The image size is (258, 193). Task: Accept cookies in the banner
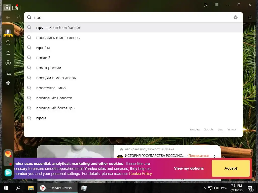(231, 168)
